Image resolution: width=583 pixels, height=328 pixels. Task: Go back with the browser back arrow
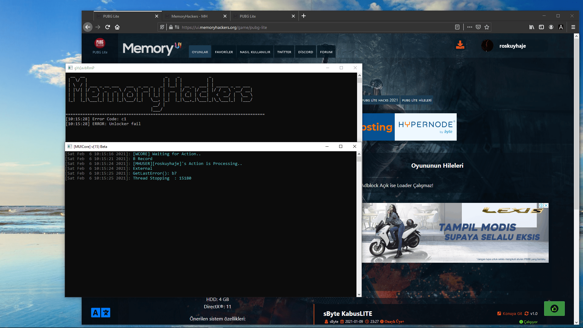coord(87,27)
